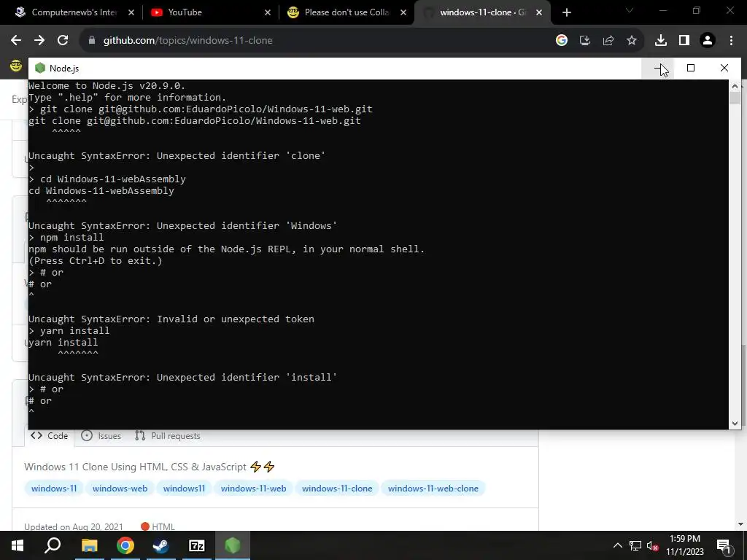Toggle Chrome side panel
This screenshot has height=560, width=747.
coord(684,41)
